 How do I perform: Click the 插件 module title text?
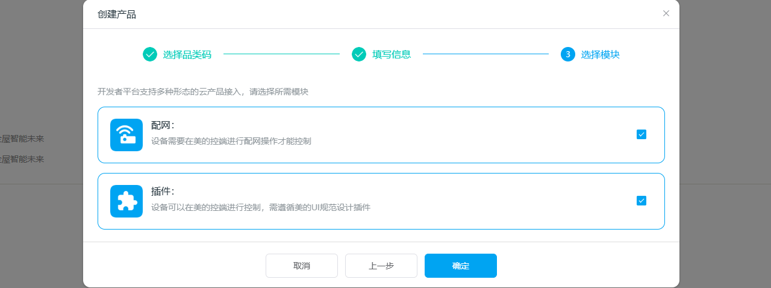[x=163, y=192]
